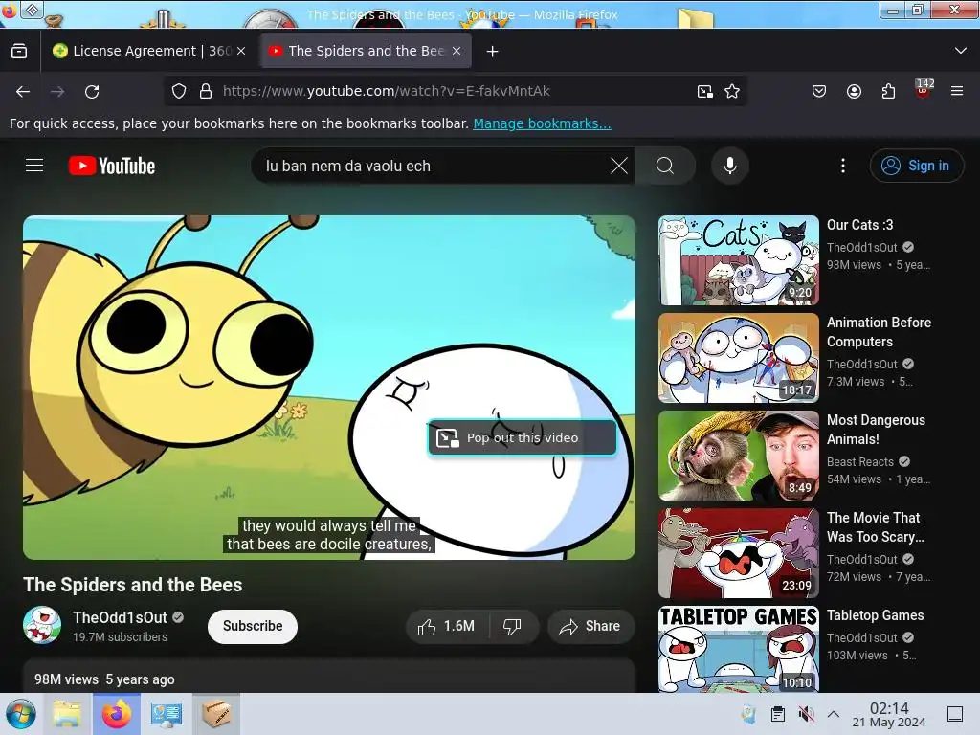Image resolution: width=980 pixels, height=735 pixels.
Task: Open TheOdd1sOut channel name link
Action: point(120,617)
